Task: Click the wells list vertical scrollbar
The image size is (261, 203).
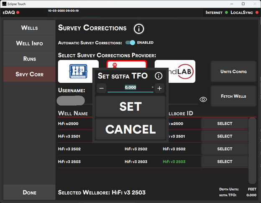Action: (252, 150)
